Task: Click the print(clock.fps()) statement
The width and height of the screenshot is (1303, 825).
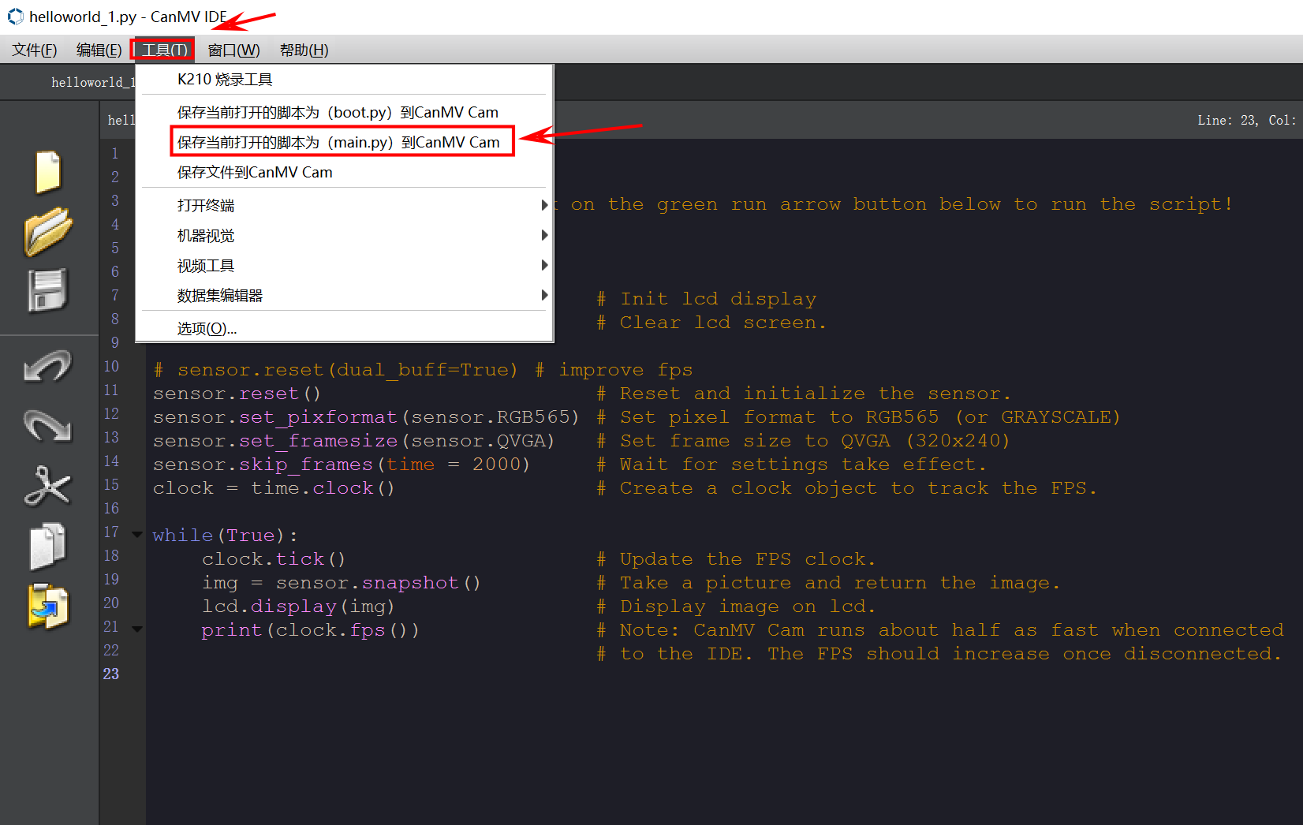Action: 310,630
